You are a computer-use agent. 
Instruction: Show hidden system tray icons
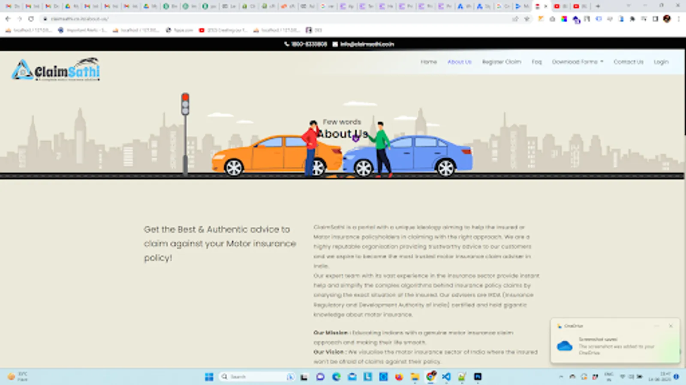(x=561, y=377)
